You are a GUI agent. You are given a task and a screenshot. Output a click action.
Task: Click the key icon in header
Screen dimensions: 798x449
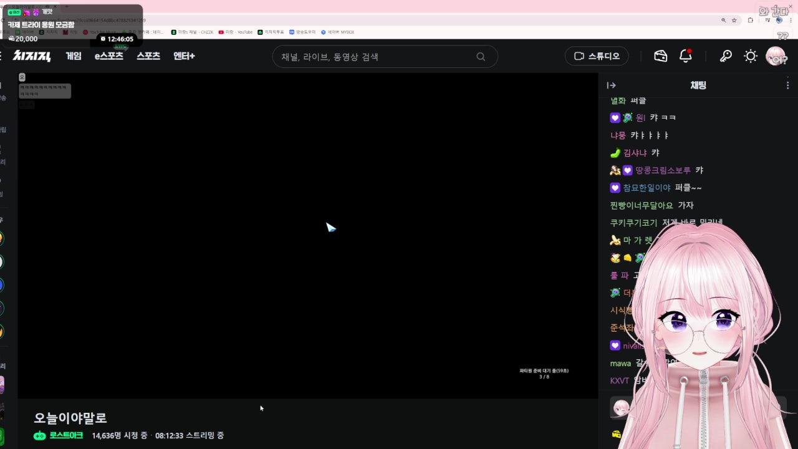pos(726,56)
